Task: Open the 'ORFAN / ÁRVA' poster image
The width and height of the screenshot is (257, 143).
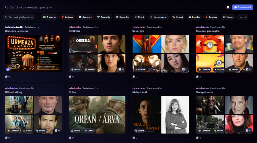Action: (97, 115)
